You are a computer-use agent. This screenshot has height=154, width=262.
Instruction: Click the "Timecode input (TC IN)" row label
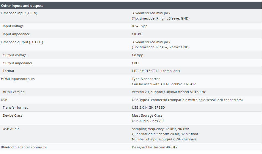pyautogui.click(x=19, y=13)
